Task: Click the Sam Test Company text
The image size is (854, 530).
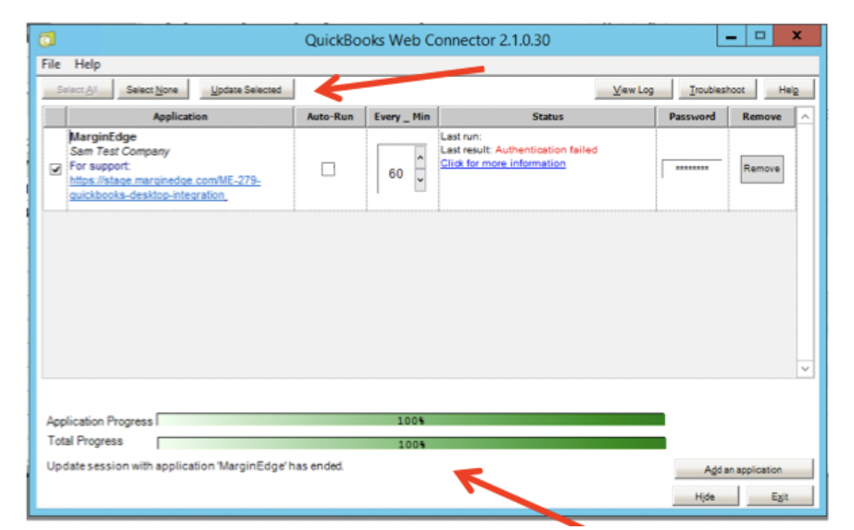Action: (x=119, y=151)
